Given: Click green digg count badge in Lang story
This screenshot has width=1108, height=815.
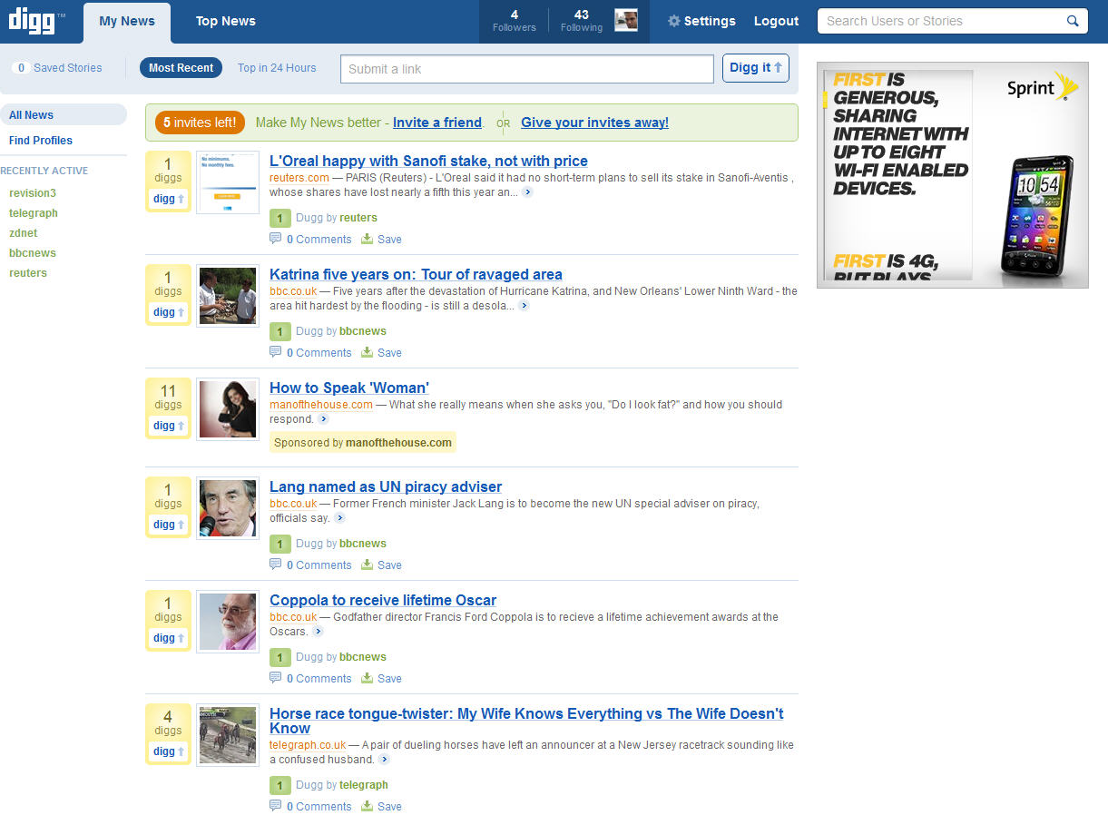Looking at the screenshot, I should coord(280,544).
